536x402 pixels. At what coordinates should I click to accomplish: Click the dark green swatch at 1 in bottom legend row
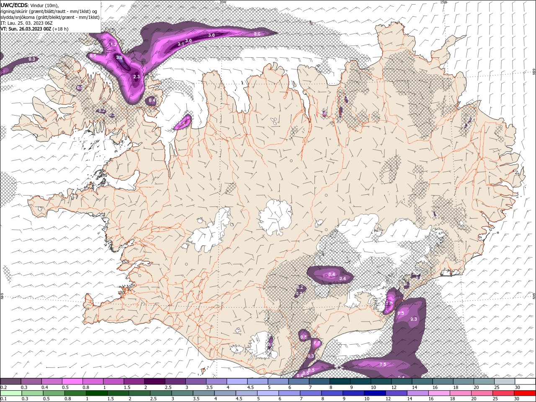tap(96, 393)
